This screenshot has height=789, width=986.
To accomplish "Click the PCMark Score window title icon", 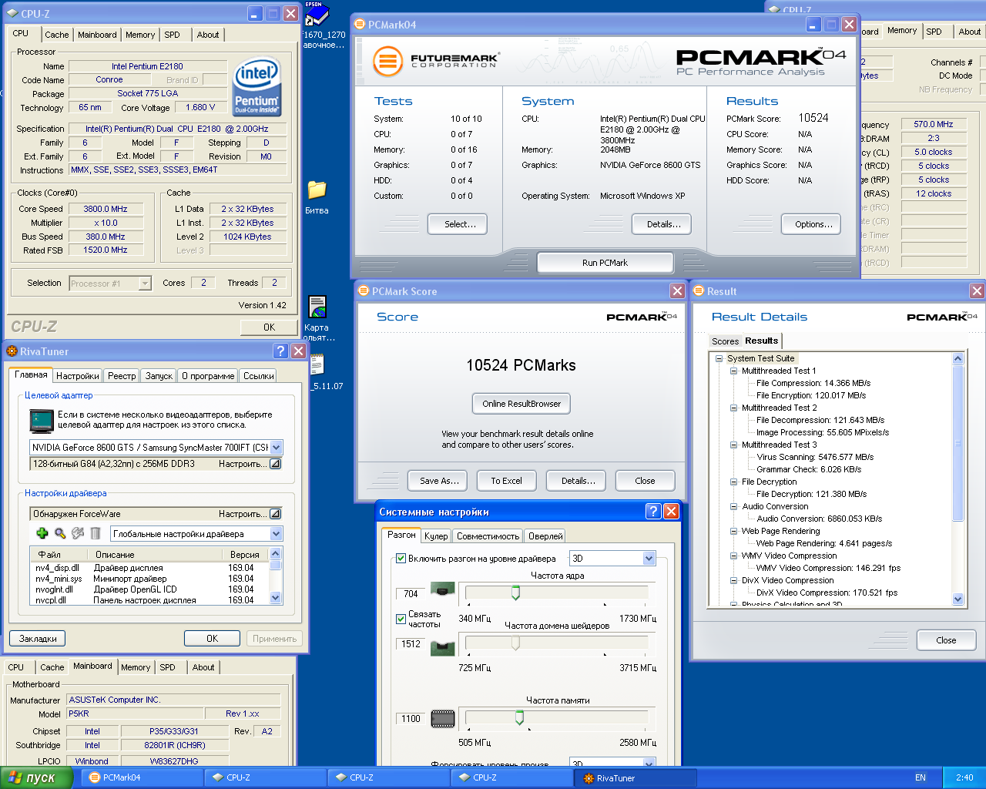I will tap(364, 291).
